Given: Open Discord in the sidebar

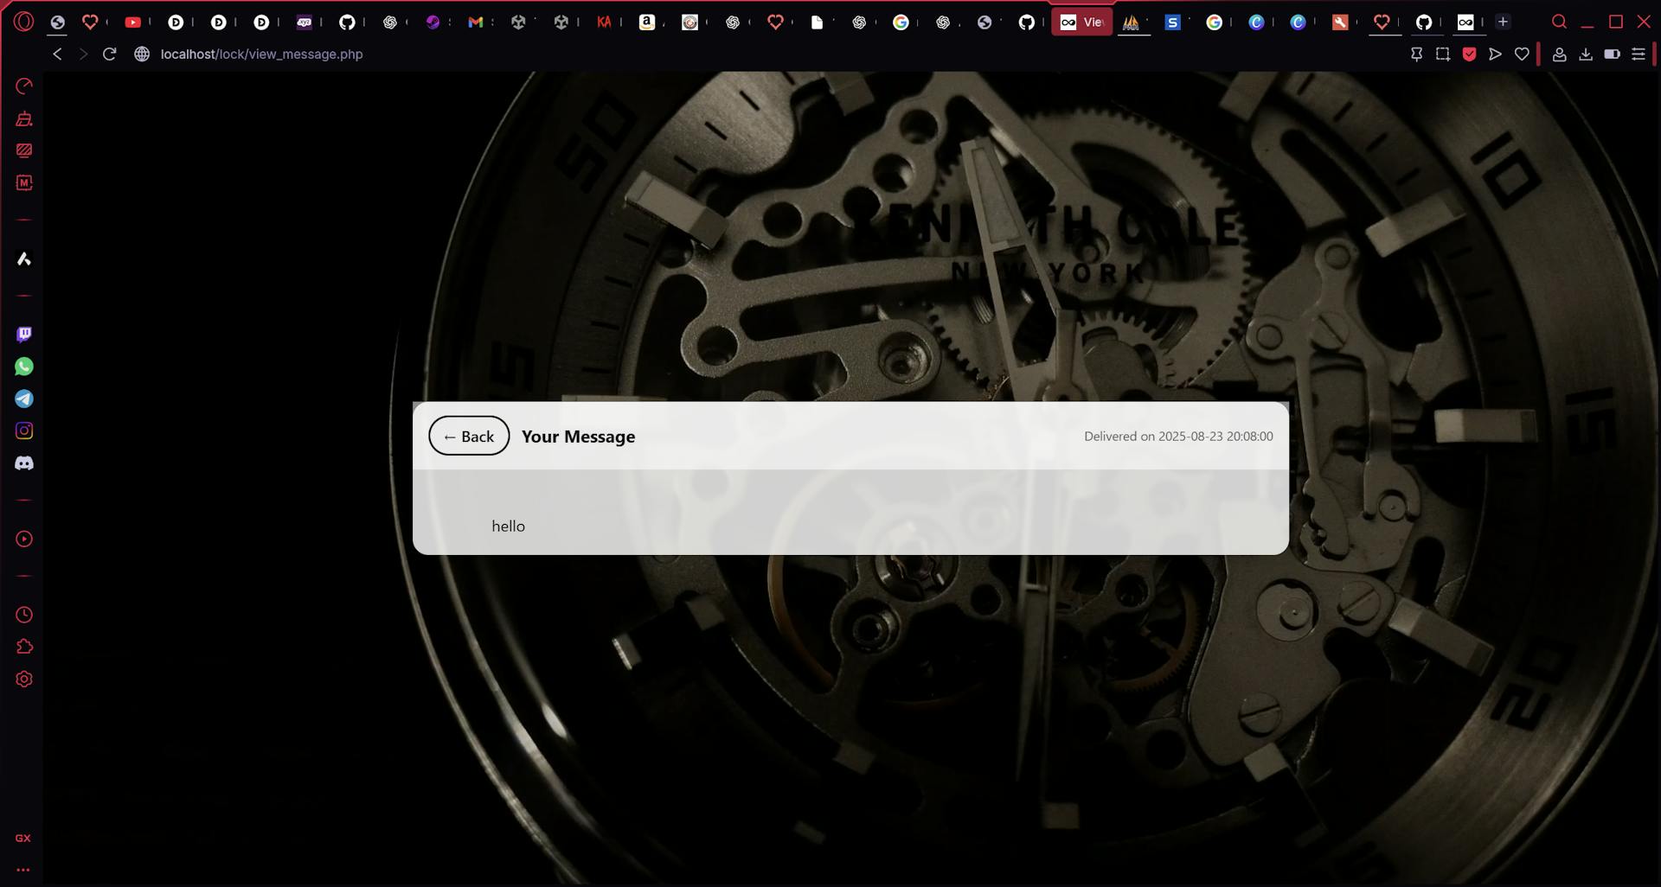Looking at the screenshot, I should tap(24, 463).
